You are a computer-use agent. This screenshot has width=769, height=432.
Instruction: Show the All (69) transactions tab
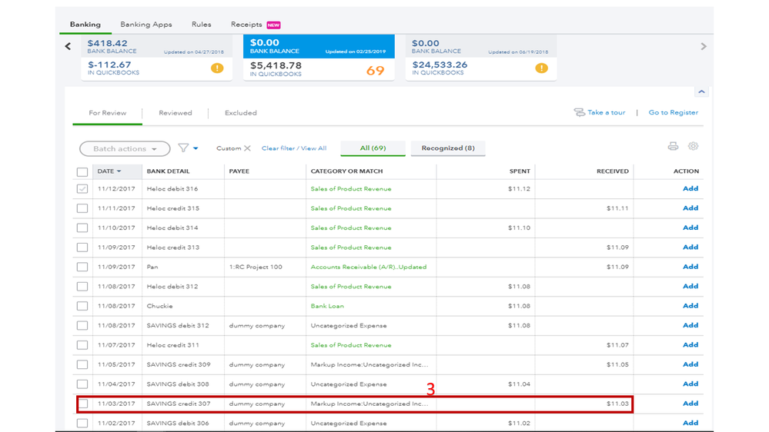point(373,148)
